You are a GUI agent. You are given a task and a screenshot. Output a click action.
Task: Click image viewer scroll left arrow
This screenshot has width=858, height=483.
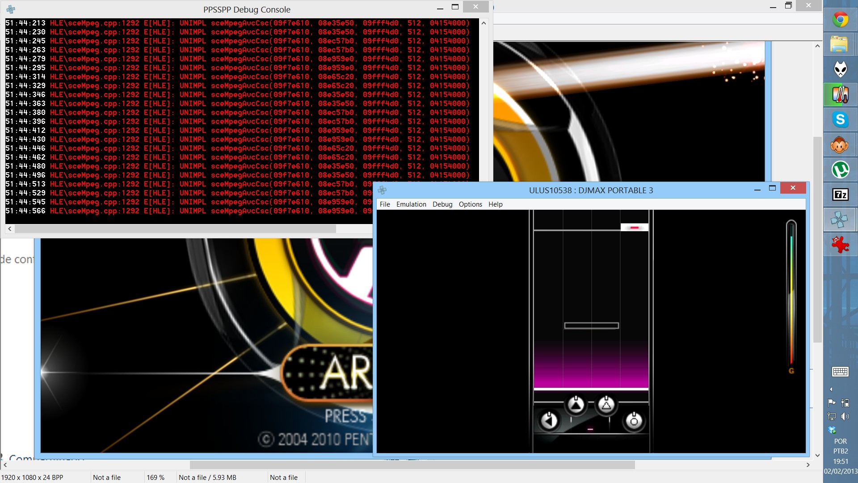coord(5,465)
